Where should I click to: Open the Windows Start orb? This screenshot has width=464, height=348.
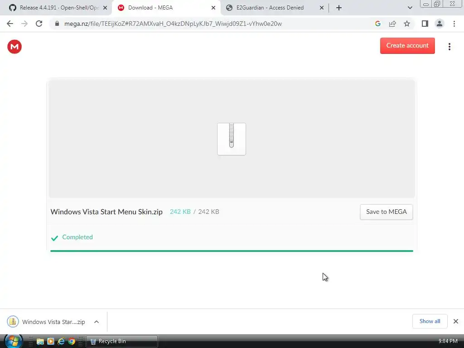point(13,341)
